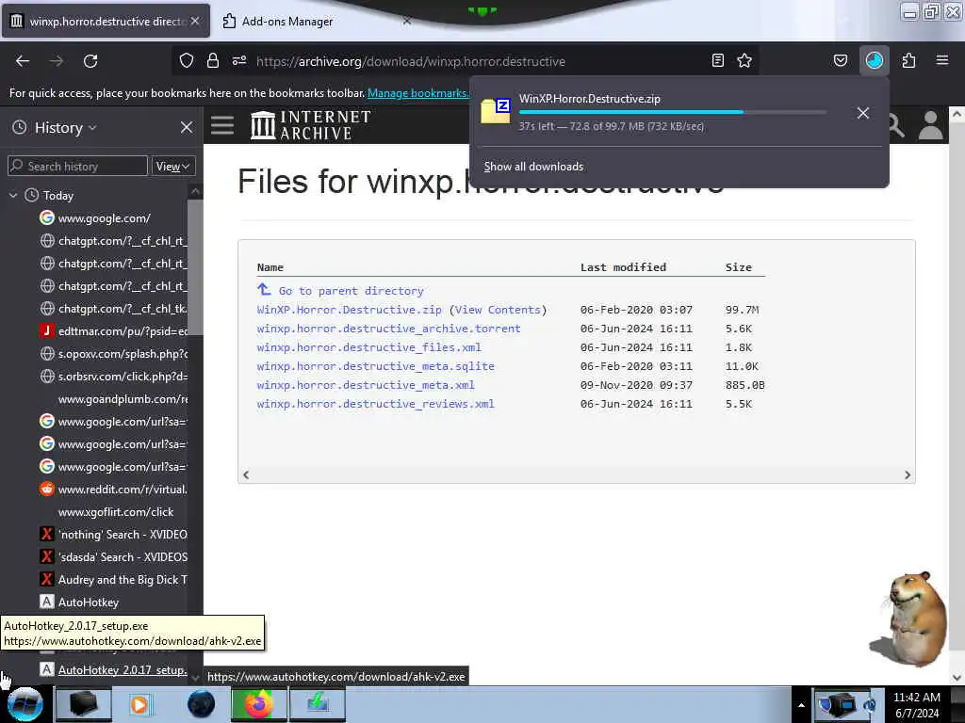Show hidden system tray icons

click(x=801, y=705)
